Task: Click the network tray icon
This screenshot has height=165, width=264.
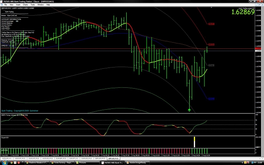Action: 252,162
